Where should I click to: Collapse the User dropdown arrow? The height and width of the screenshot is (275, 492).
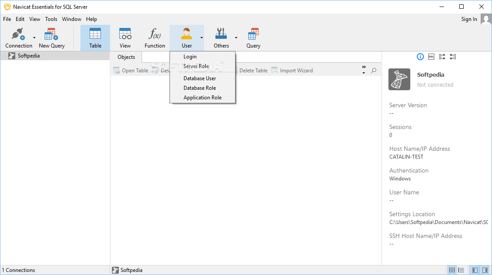tap(201, 38)
